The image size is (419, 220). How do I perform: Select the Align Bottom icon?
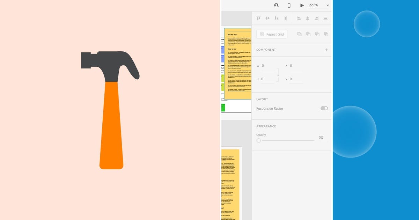click(276, 18)
